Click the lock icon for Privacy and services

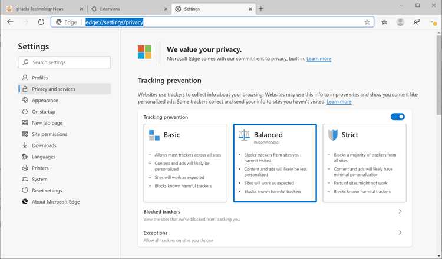click(25, 89)
